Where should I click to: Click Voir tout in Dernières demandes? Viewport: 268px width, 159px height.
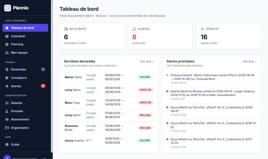click(147, 61)
